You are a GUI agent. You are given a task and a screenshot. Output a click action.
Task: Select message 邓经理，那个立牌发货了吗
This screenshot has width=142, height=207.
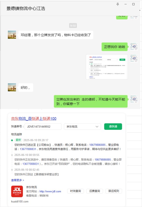pos(56,35)
